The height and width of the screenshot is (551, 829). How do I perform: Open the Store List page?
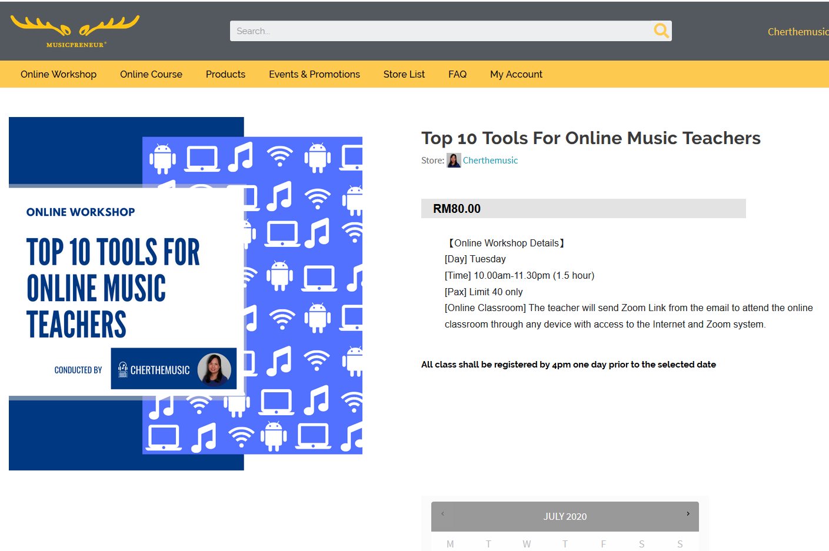(x=404, y=74)
